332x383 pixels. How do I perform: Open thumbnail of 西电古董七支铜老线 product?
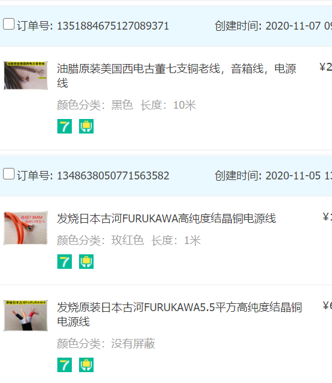(x=25, y=76)
